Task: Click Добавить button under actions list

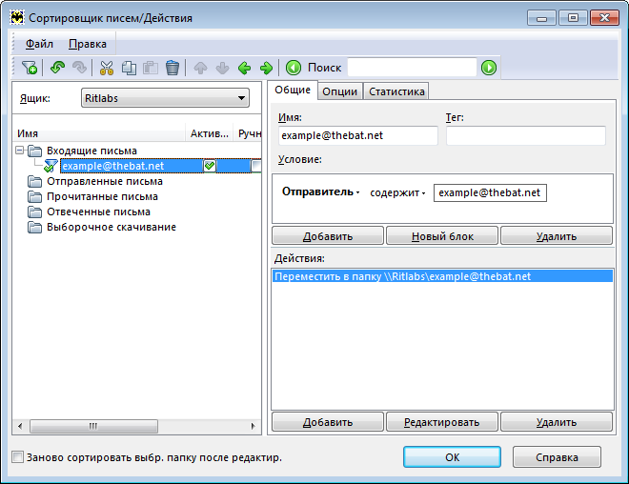Action: pos(328,422)
